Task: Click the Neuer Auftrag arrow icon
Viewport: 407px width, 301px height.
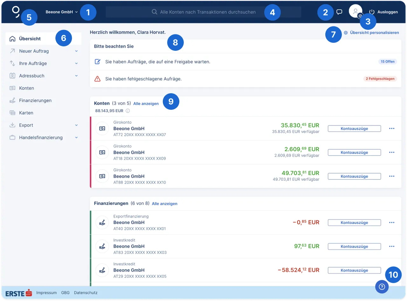Action: click(x=12, y=51)
